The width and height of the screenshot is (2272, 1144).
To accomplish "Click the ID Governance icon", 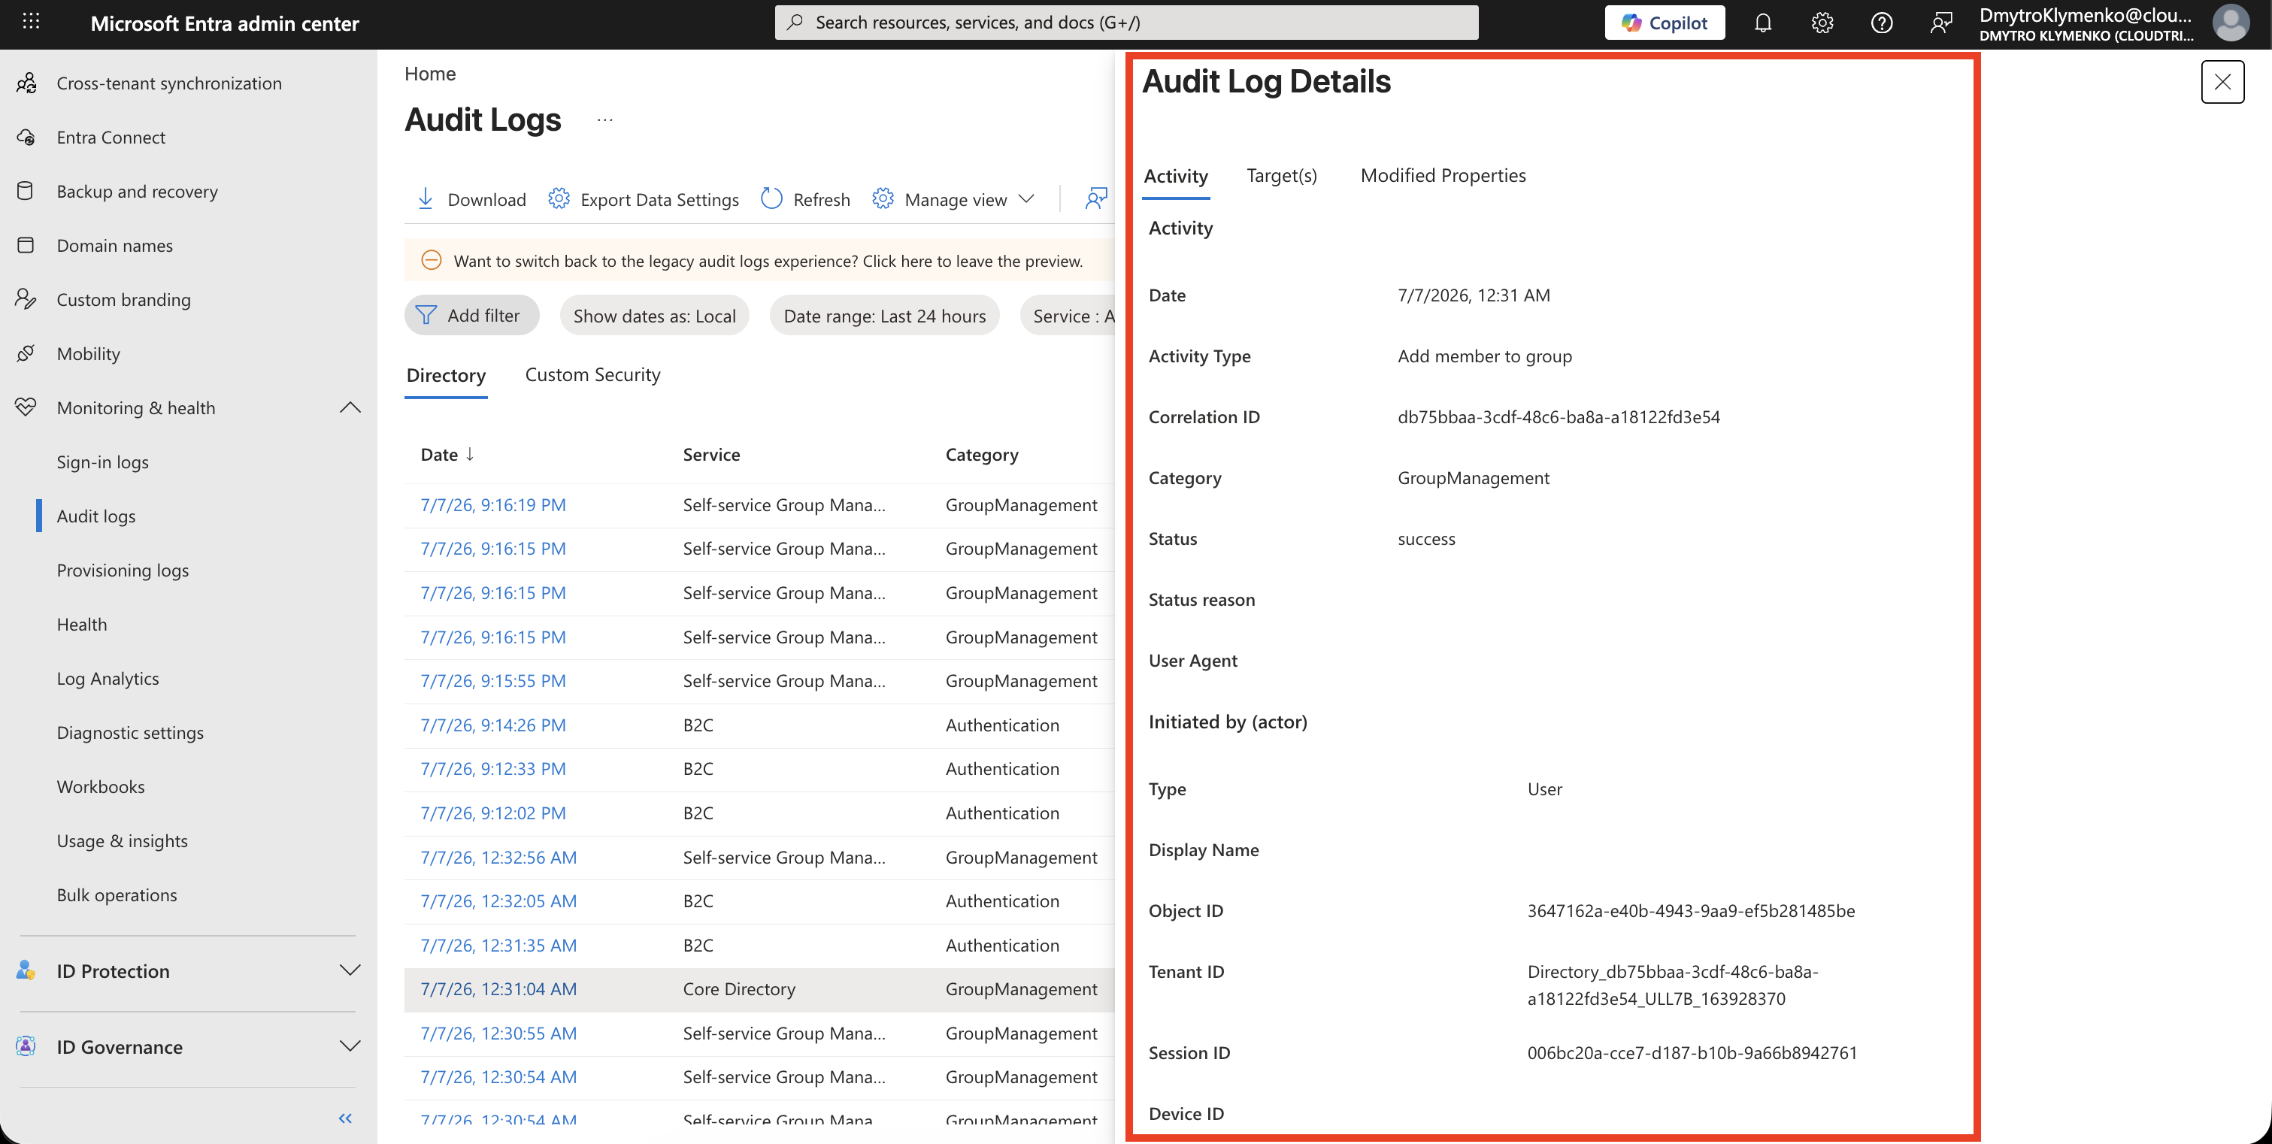I will (26, 1047).
